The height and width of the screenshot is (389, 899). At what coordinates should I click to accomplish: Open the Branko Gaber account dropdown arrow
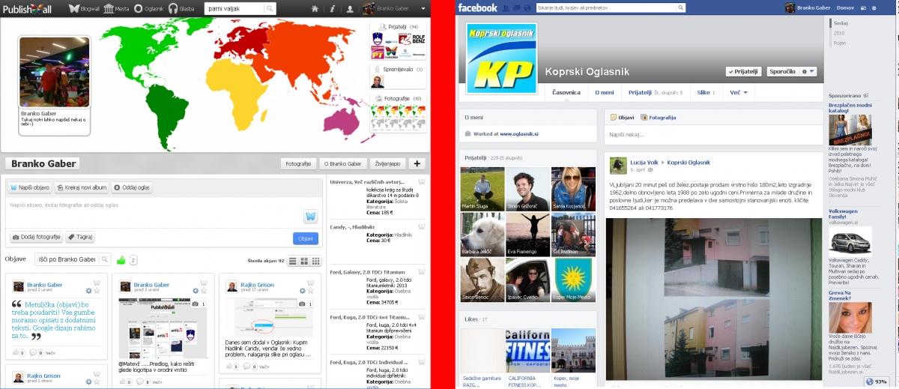423,8
